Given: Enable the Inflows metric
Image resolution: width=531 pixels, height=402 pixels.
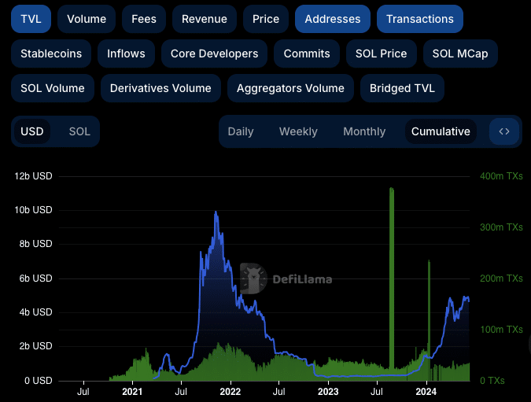Looking at the screenshot, I should pos(126,53).
